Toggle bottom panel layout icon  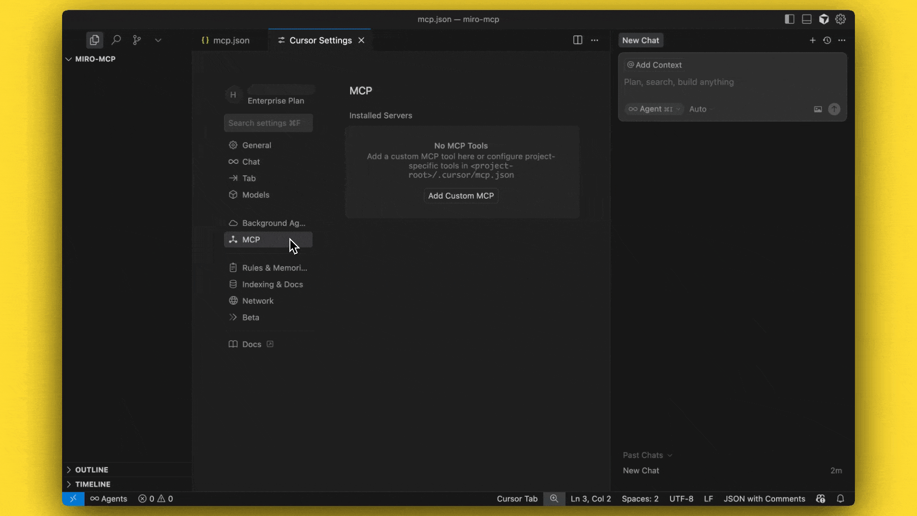[807, 19]
